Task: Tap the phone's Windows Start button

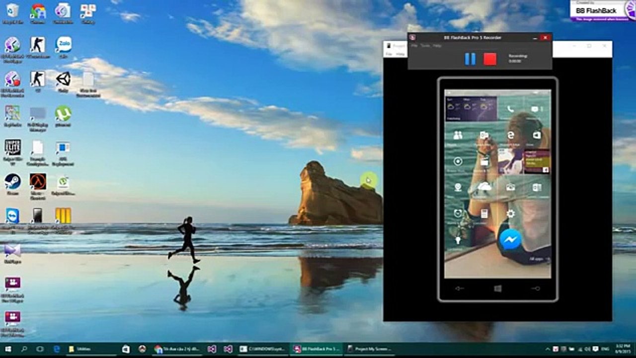Action: point(498,288)
